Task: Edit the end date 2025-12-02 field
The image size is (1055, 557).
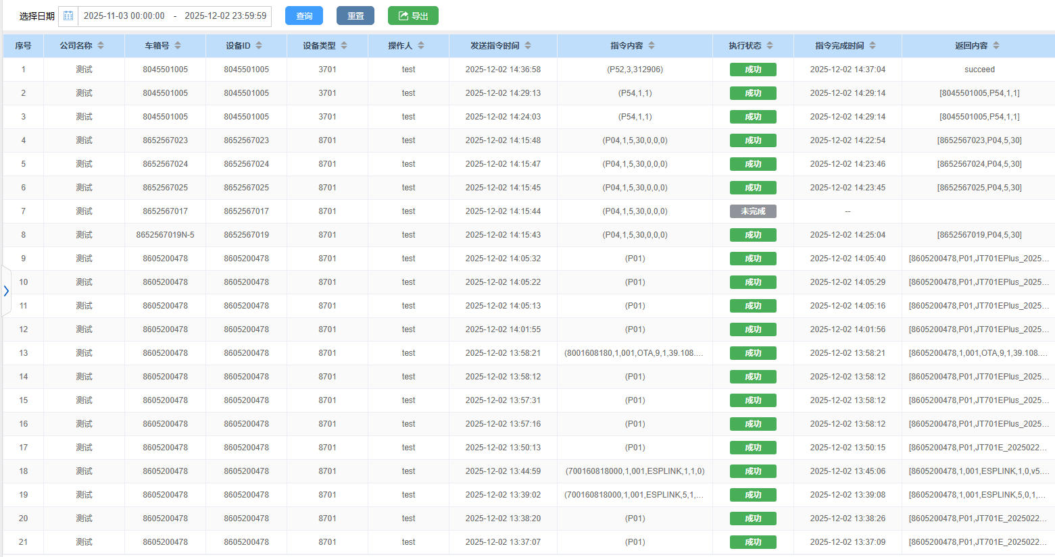Action: pyautogui.click(x=226, y=16)
